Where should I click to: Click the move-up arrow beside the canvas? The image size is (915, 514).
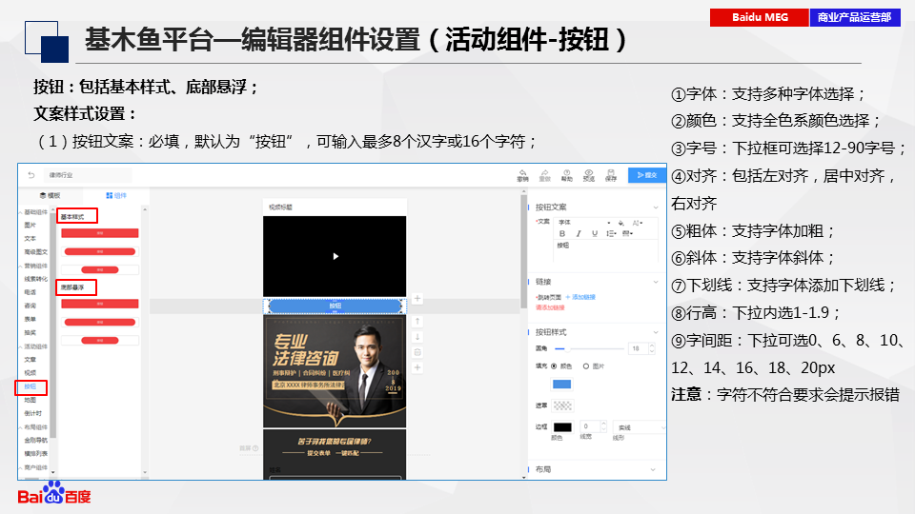[x=417, y=321]
